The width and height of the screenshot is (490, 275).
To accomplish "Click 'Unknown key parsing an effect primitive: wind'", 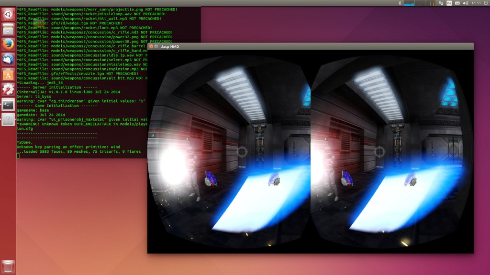I will tap(68, 147).
